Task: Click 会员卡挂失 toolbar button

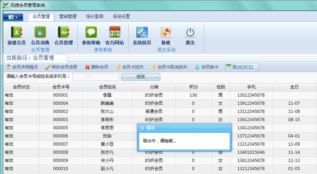Action: (x=130, y=67)
